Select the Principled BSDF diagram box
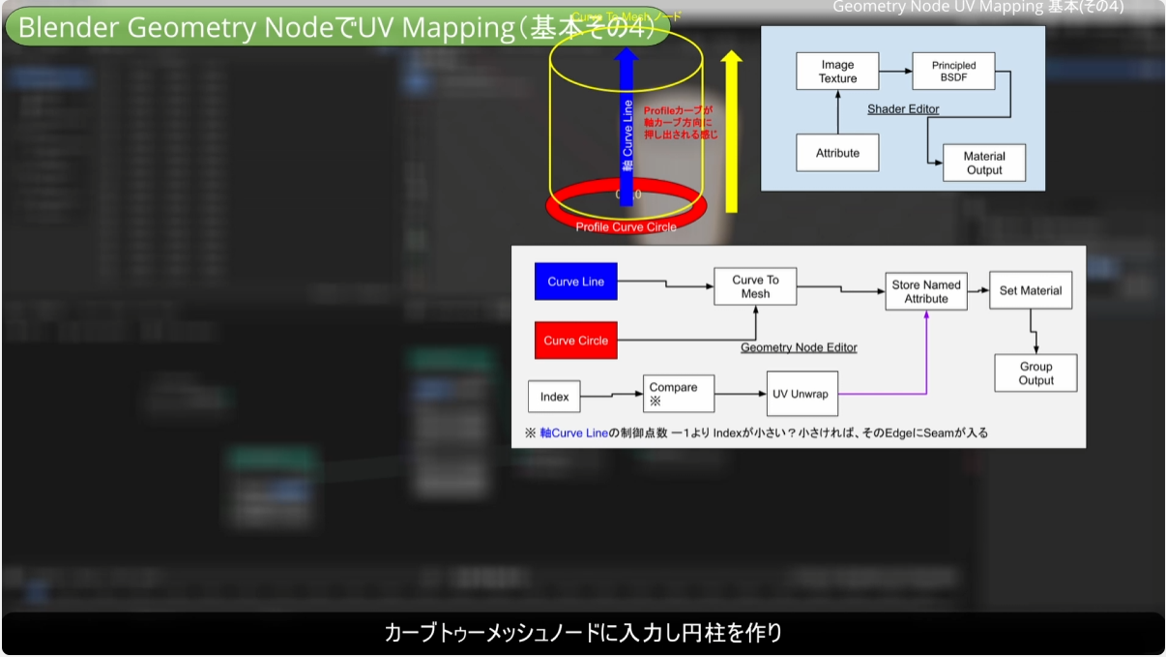 pyautogui.click(x=953, y=72)
